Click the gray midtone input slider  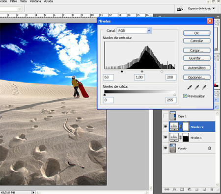(142, 72)
